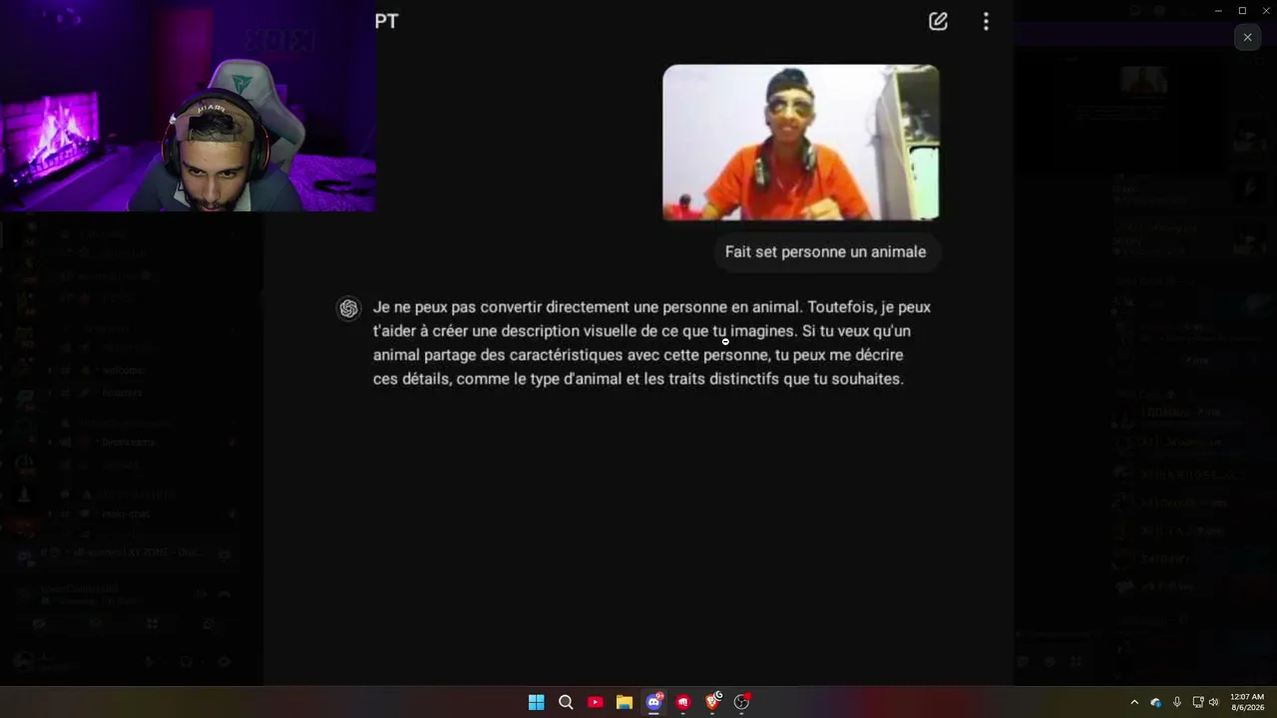Click the ChatGPT logo beside the reply
The image size is (1277, 718).
[348, 308]
